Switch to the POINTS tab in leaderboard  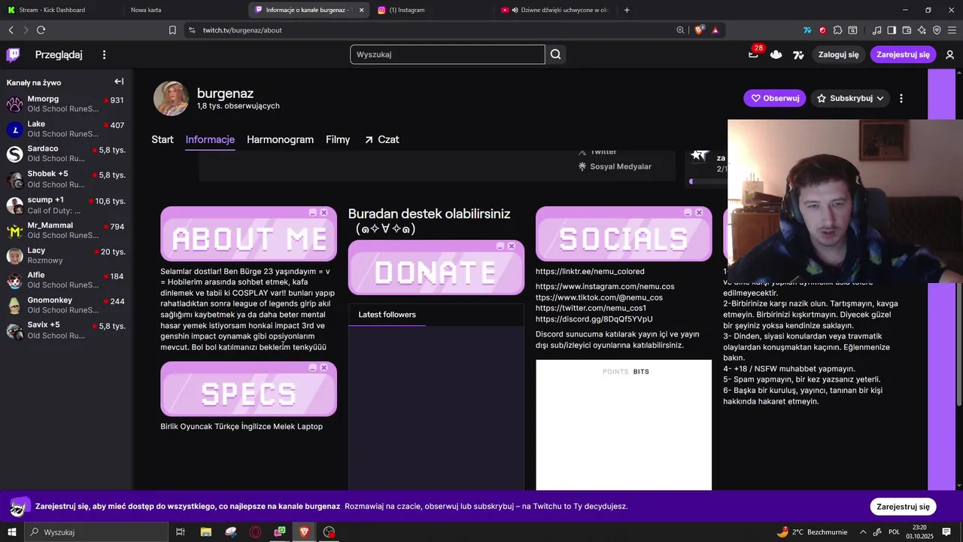615,372
